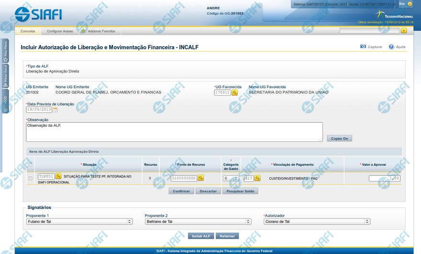Click the Vinculação de Pagamento lookup icon
The image size is (421, 254).
257,178
